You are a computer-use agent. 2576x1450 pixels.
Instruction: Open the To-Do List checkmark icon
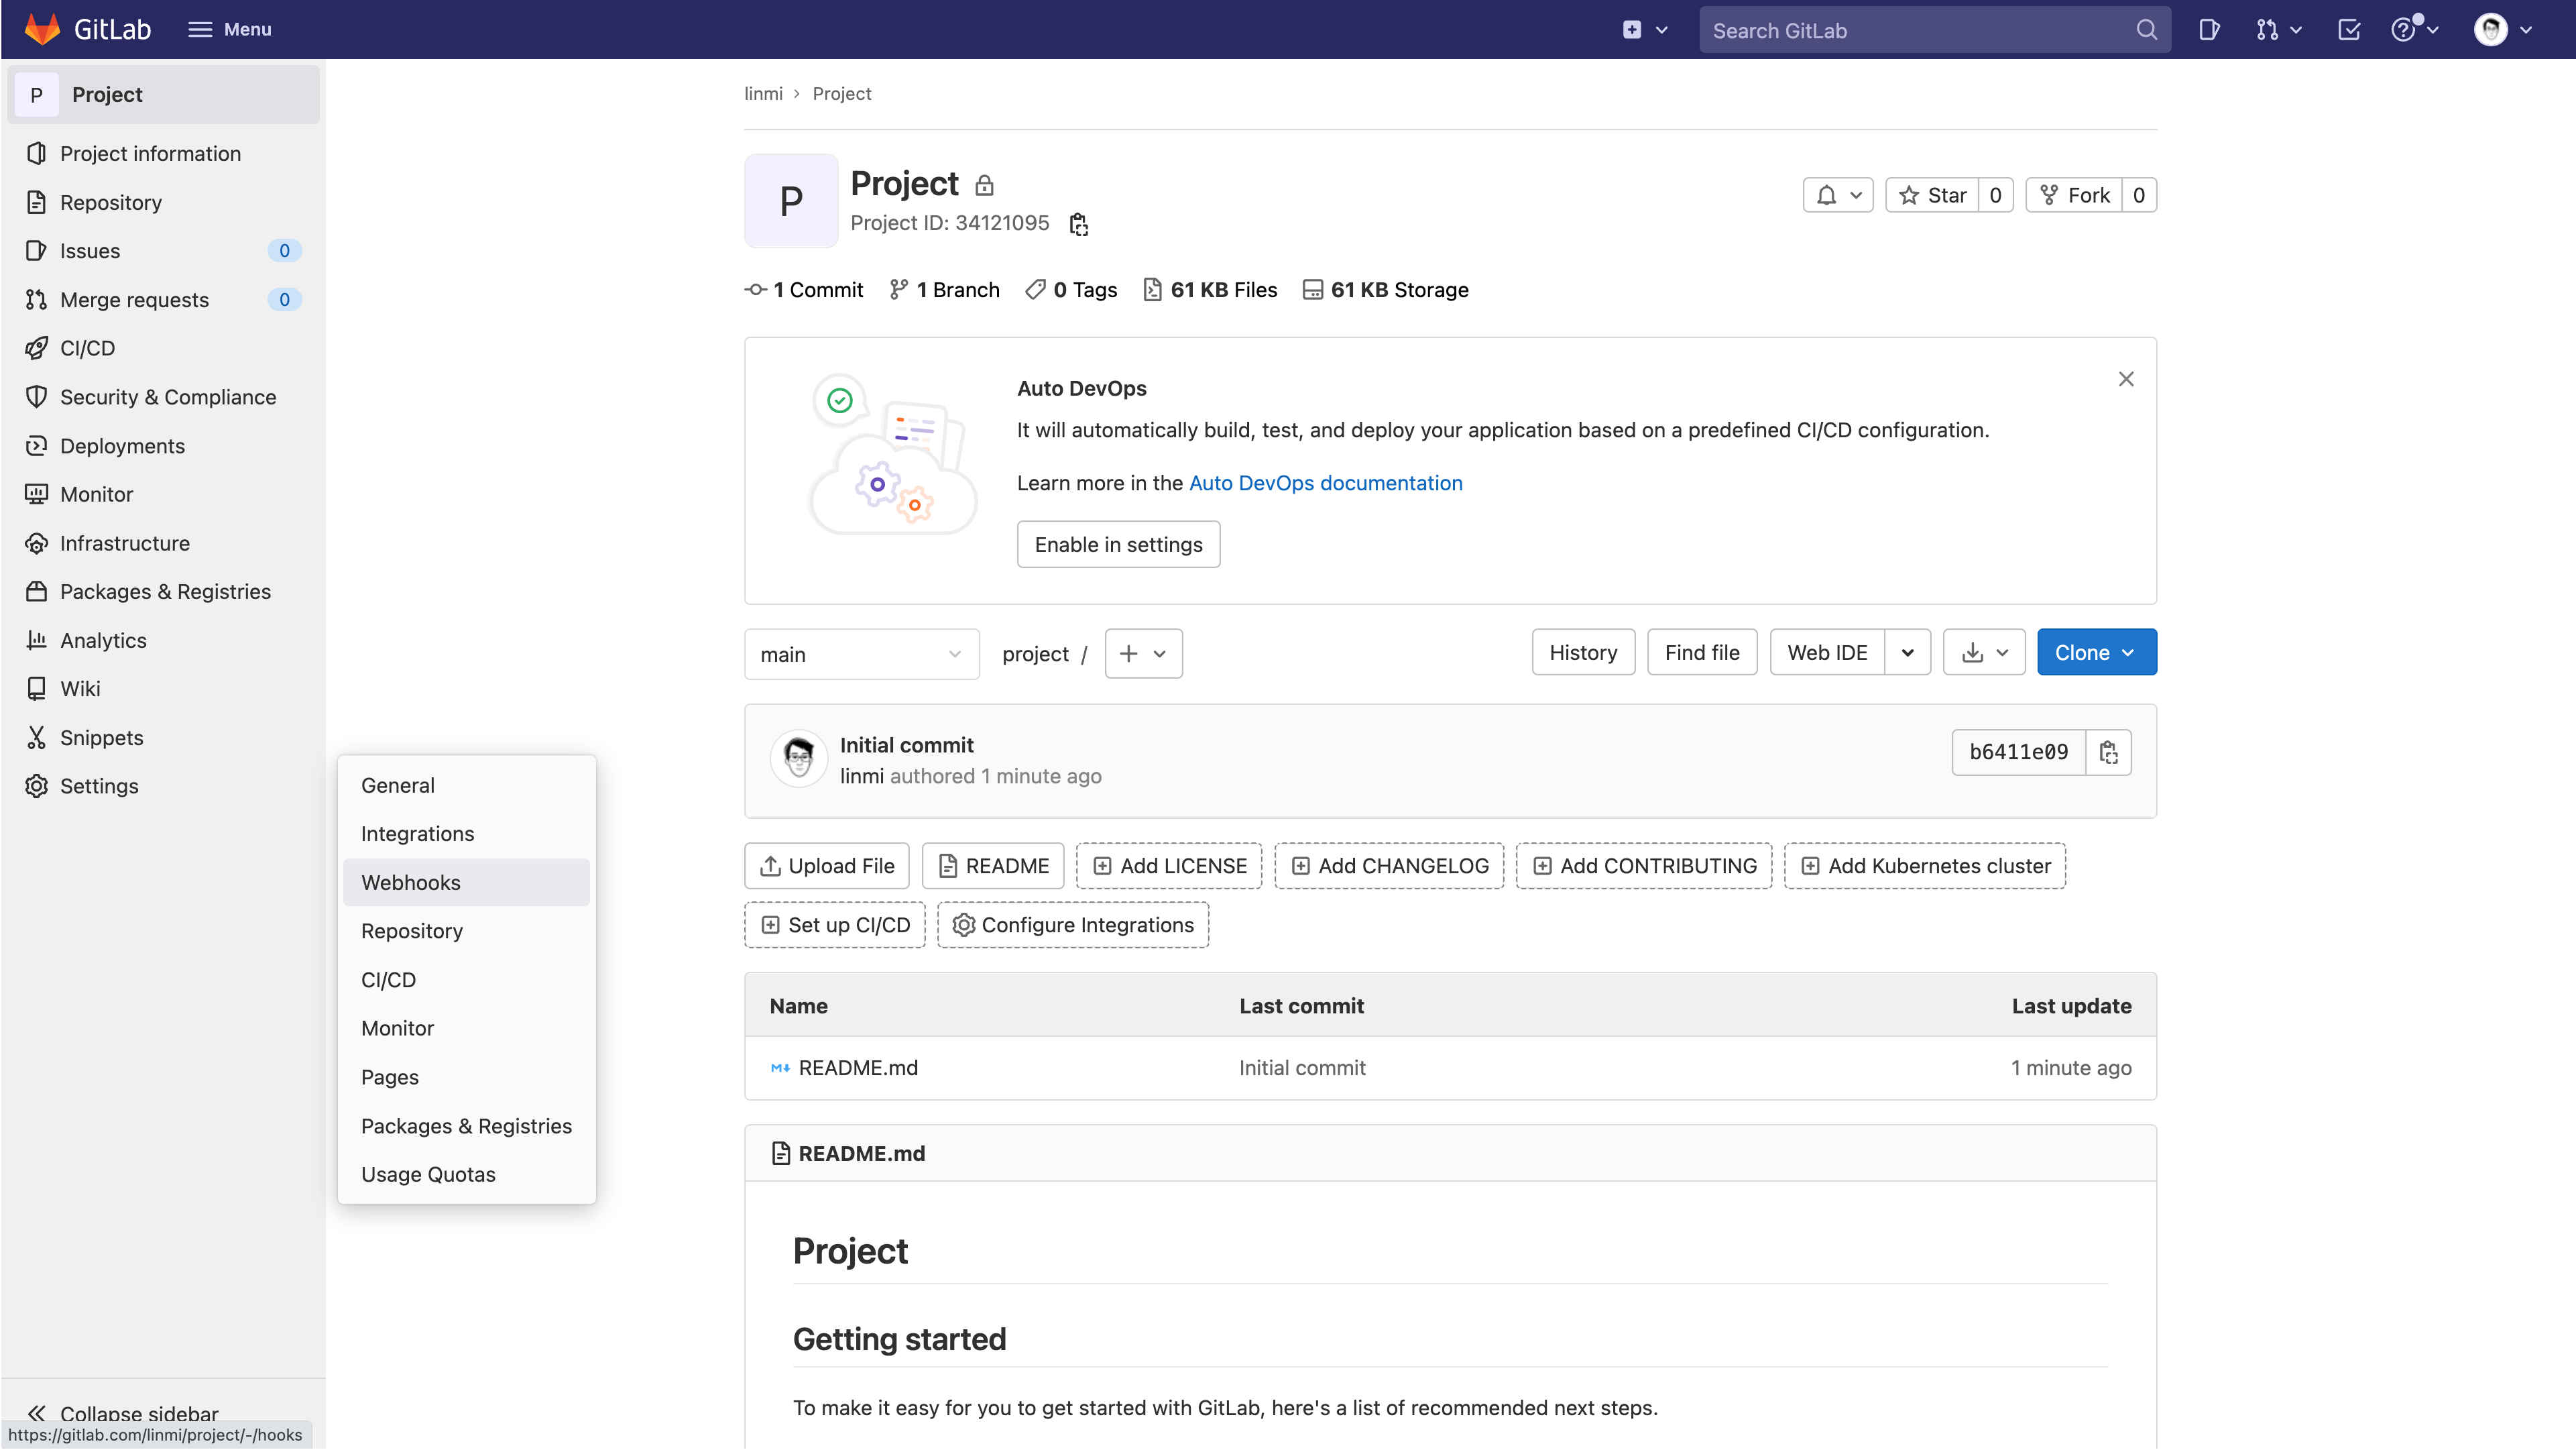[x=2349, y=30]
